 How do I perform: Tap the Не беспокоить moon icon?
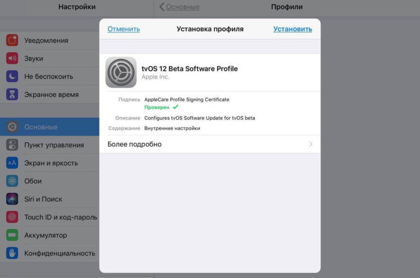(x=12, y=76)
